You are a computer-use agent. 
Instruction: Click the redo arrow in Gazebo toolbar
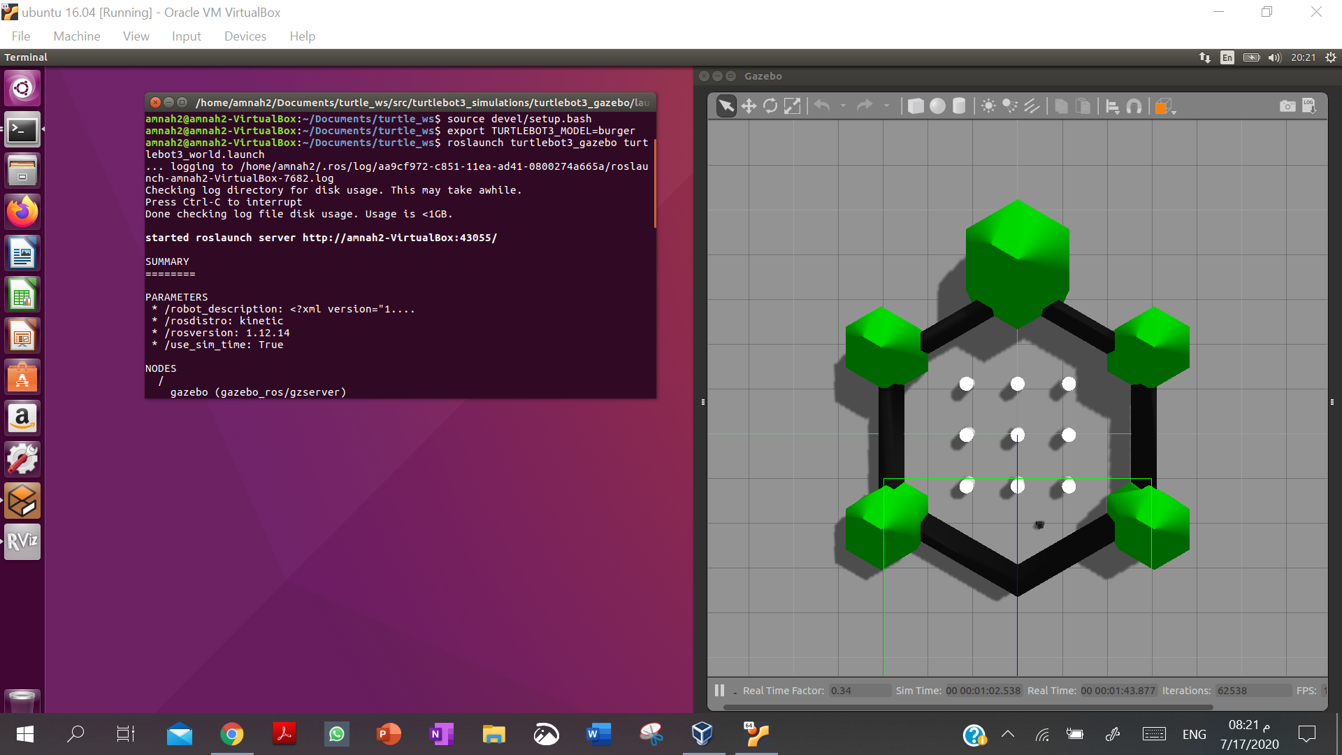(865, 106)
